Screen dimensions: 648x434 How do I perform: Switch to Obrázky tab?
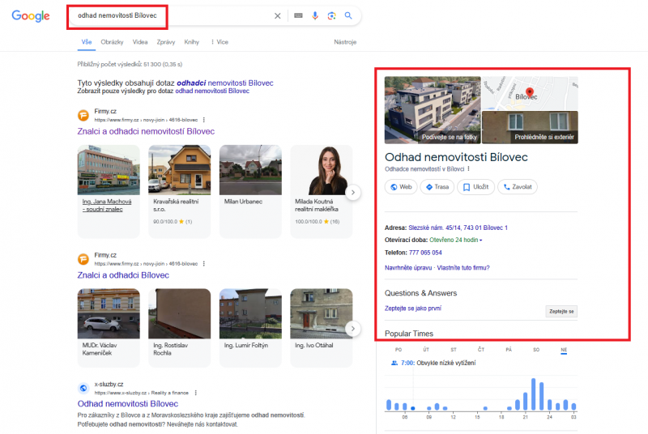click(112, 42)
